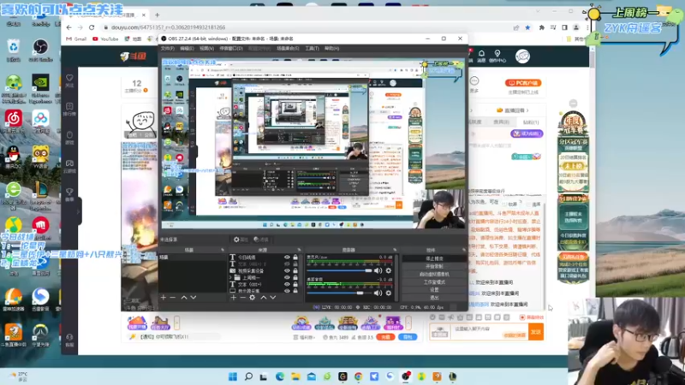This screenshot has width=685, height=385.
Task: Mute the desktop audio speaker icon
Action: pyautogui.click(x=378, y=293)
